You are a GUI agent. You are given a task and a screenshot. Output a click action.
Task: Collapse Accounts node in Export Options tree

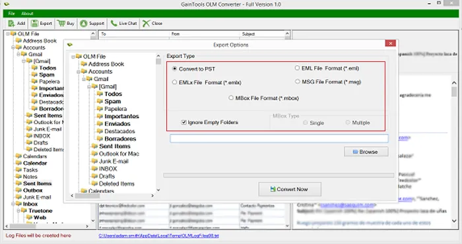point(79,71)
